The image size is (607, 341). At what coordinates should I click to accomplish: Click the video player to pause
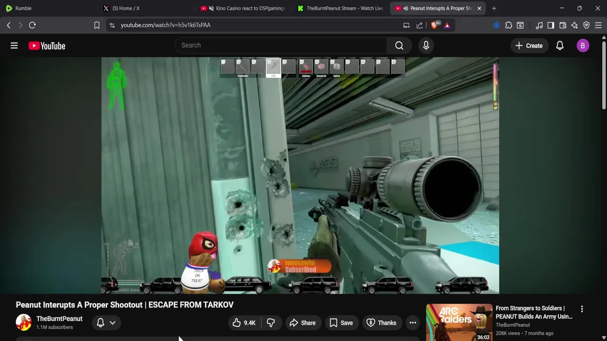[300, 175]
